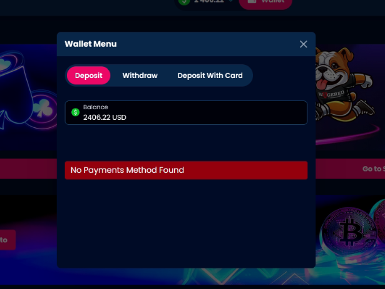Screen dimensions: 385x289
Task: Click the wallet icon on Wallet button
Action: (x=252, y=1)
